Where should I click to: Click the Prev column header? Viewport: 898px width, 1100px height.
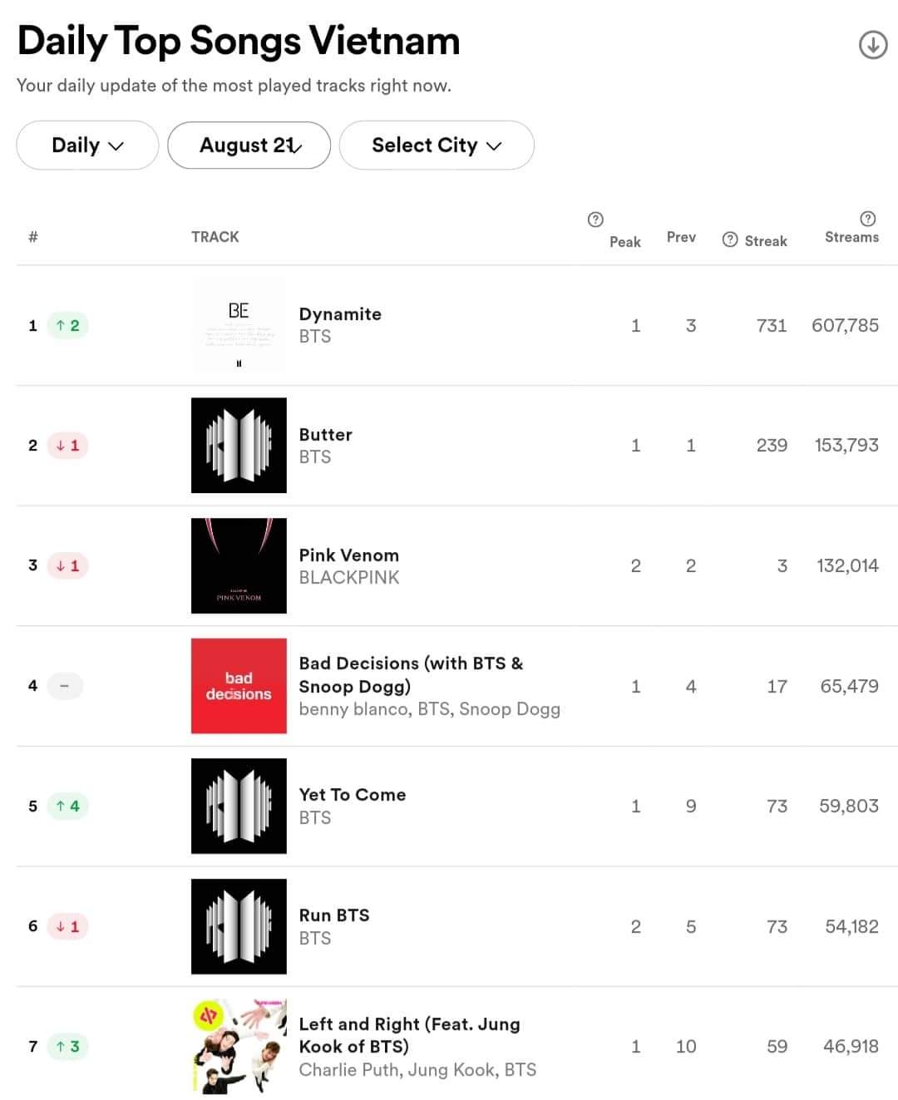tap(681, 237)
